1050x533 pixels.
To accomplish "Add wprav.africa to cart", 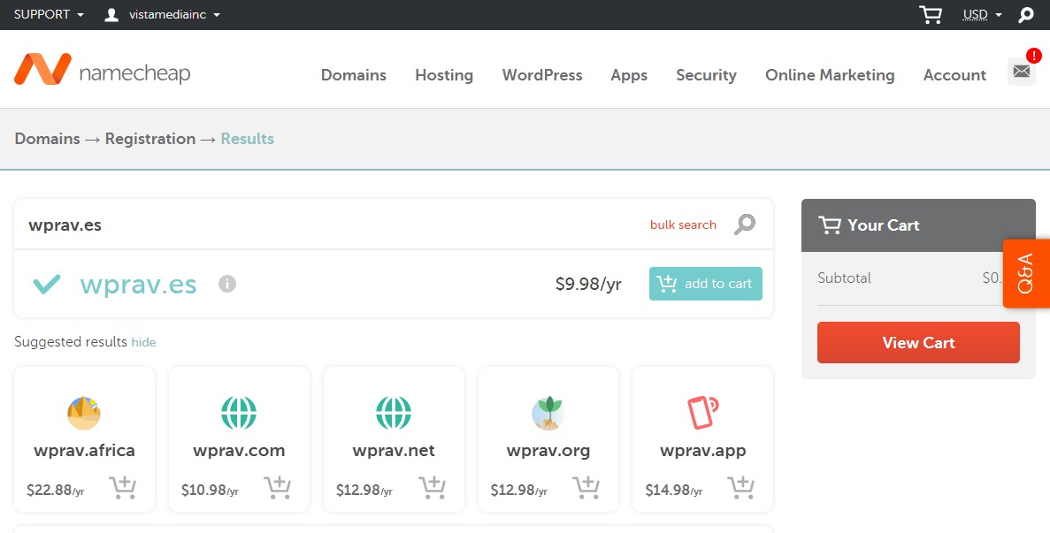I will click(123, 488).
